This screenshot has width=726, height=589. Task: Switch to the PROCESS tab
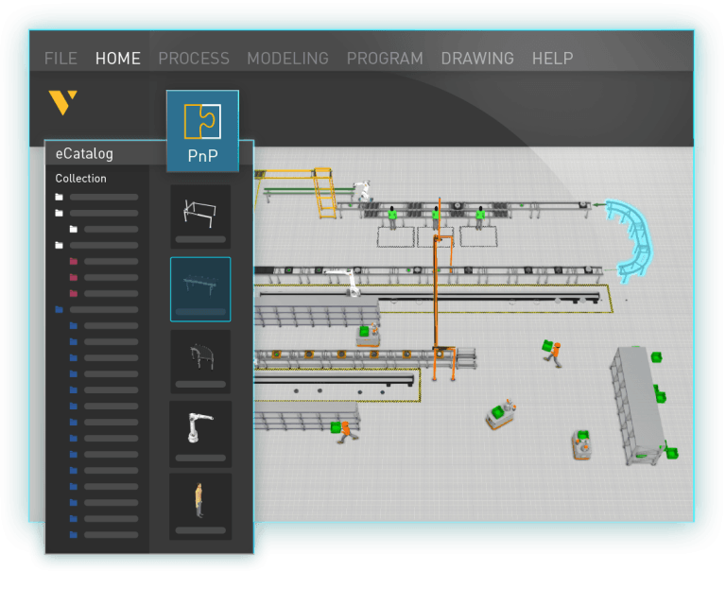pos(194,59)
